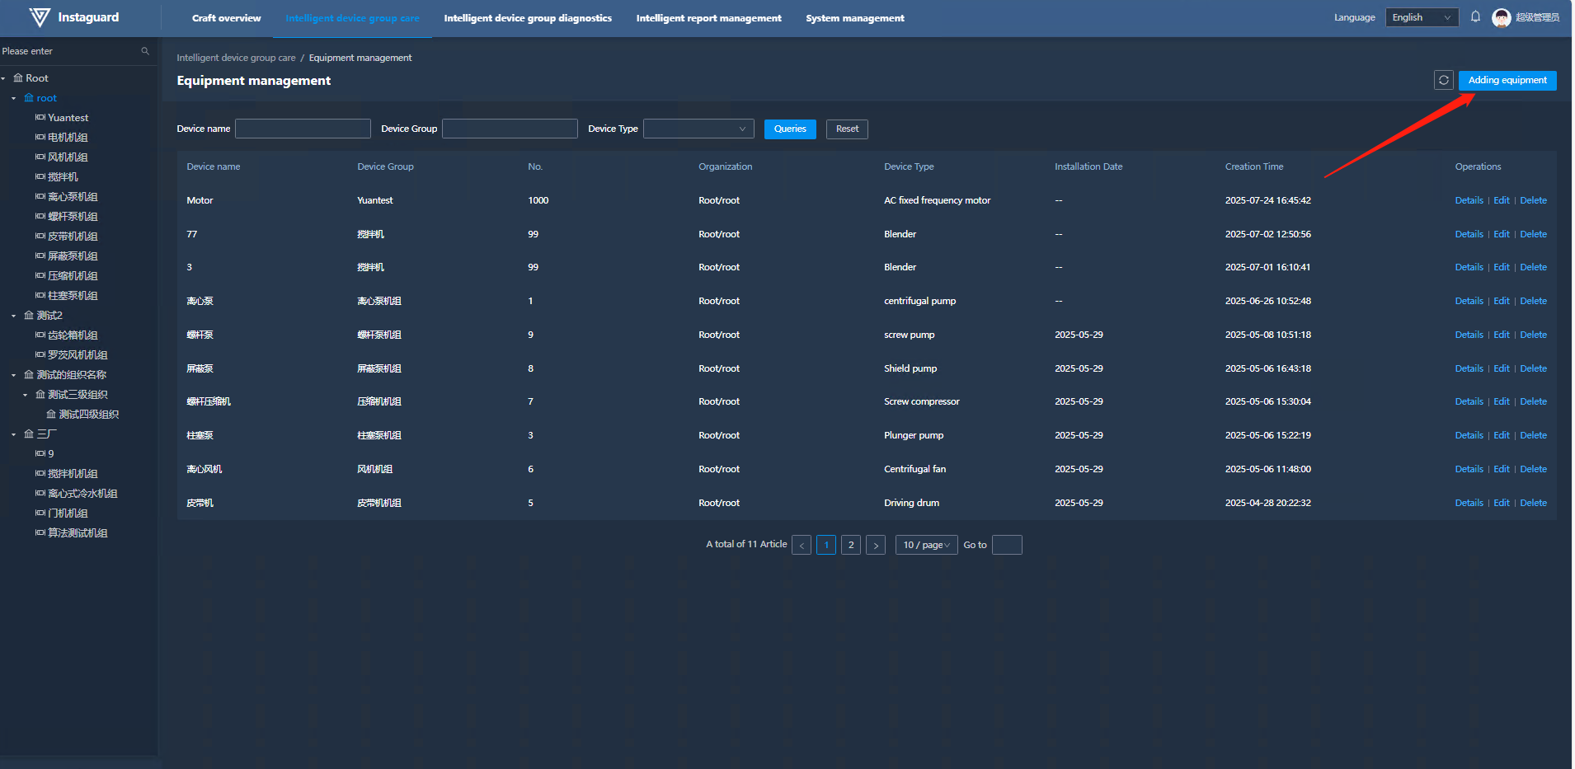Click the device group icon beside 风机机组
This screenshot has width=1575, height=769.
[40, 157]
